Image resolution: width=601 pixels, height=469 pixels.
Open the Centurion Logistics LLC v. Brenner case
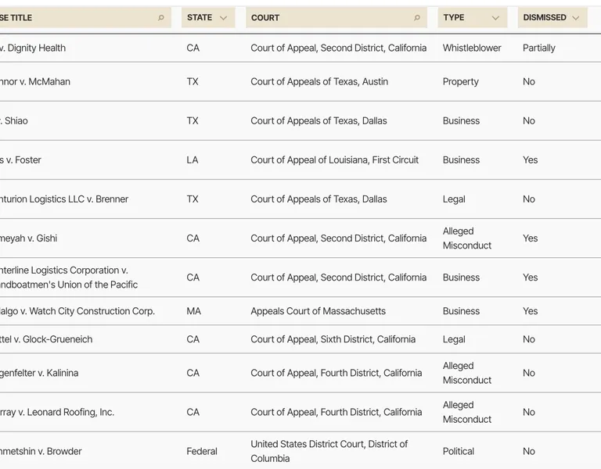pos(64,199)
